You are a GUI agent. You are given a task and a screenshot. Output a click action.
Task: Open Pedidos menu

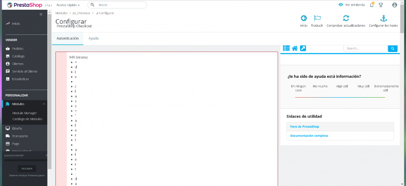pyautogui.click(x=17, y=49)
